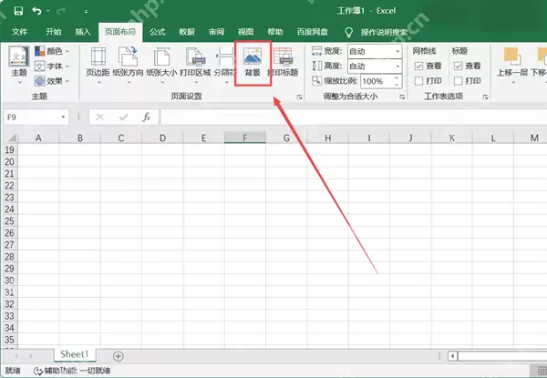Select row 35 header
The width and height of the screenshot is (547, 378).
tap(9, 340)
